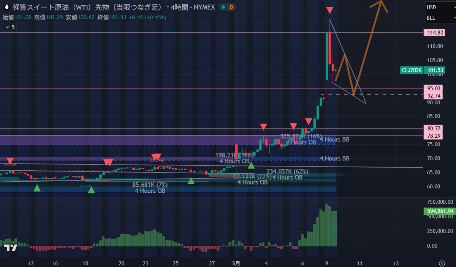Click the 安値 100.62 low value

[x=80, y=17]
